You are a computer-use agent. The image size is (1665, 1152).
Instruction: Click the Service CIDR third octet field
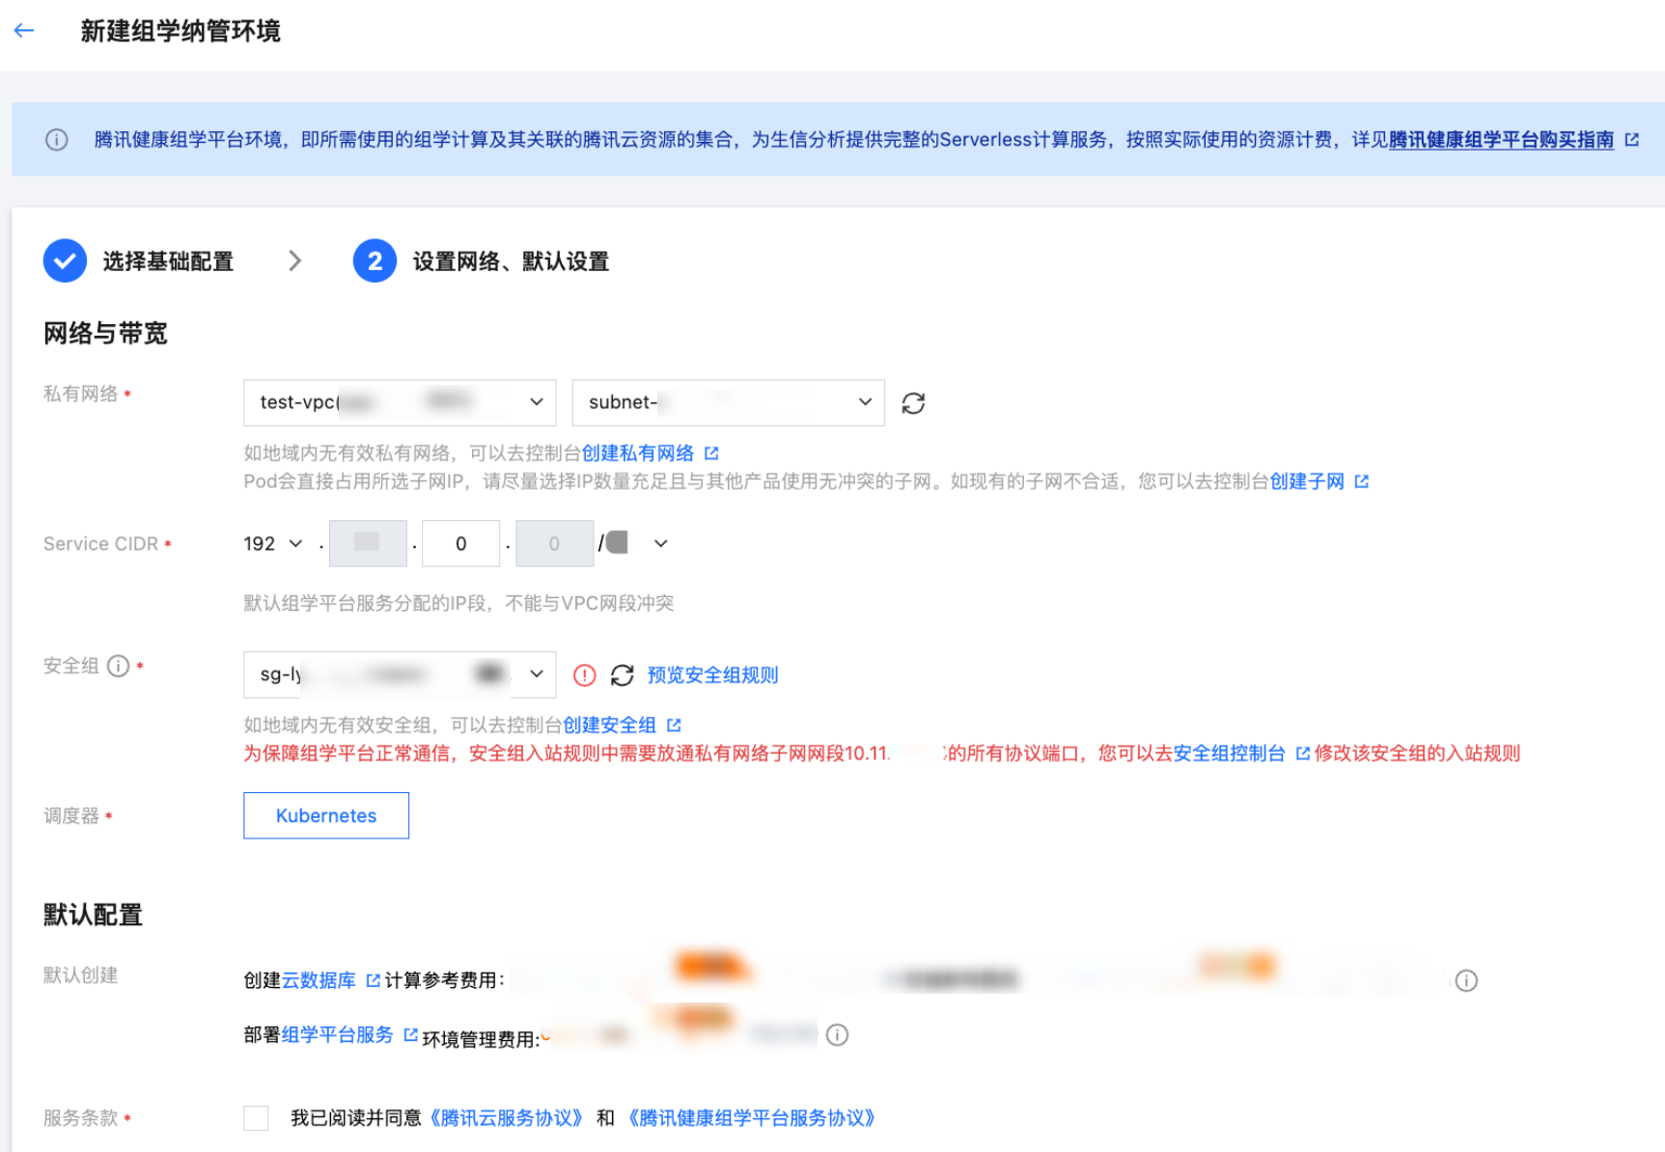[461, 543]
